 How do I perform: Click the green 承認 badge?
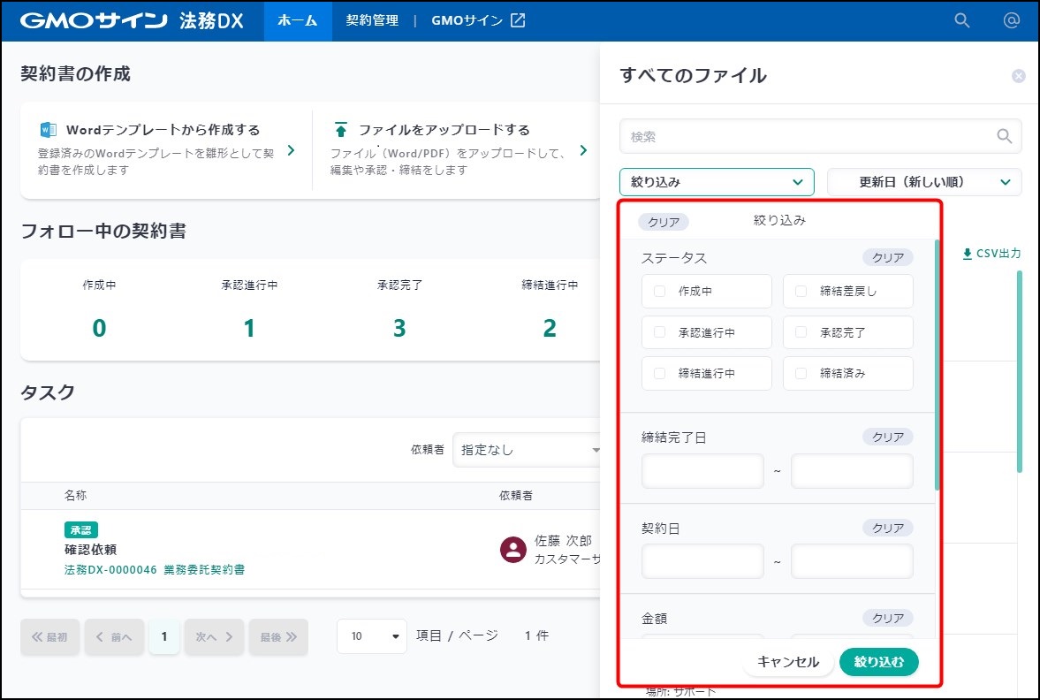point(81,530)
